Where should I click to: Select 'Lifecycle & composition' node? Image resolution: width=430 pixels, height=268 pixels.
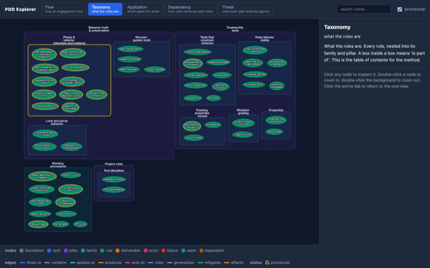(x=221, y=86)
